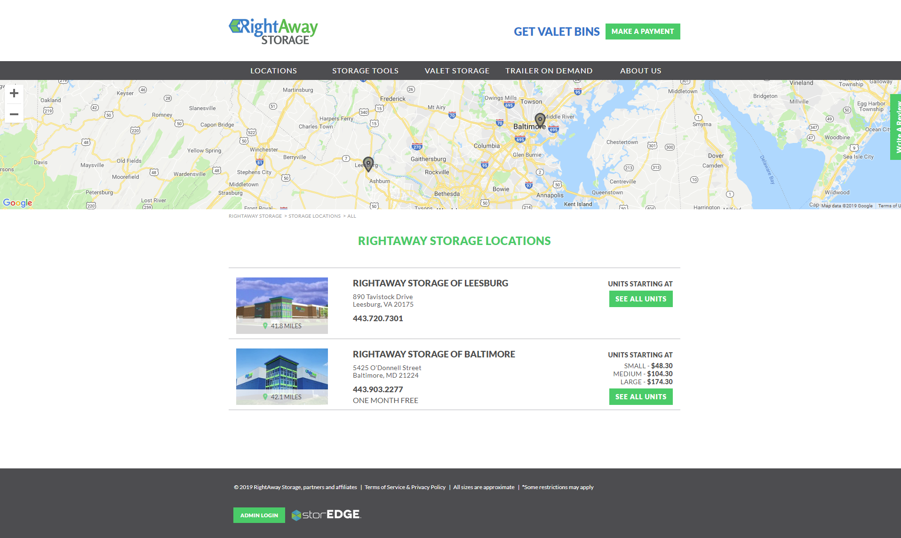Select the Baltimore map pin marker
Screen dimensions: 901x538
pos(540,120)
